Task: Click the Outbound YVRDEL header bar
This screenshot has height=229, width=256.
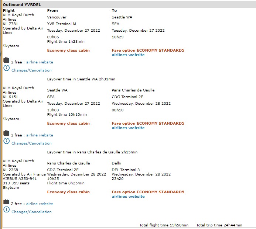Action: pos(128,4)
